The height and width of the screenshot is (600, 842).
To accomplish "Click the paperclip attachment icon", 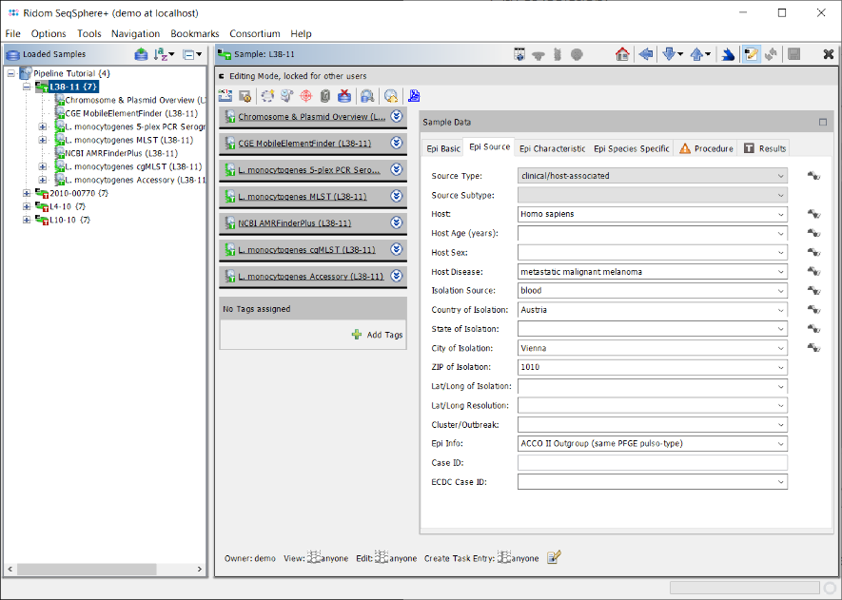I will [x=324, y=95].
